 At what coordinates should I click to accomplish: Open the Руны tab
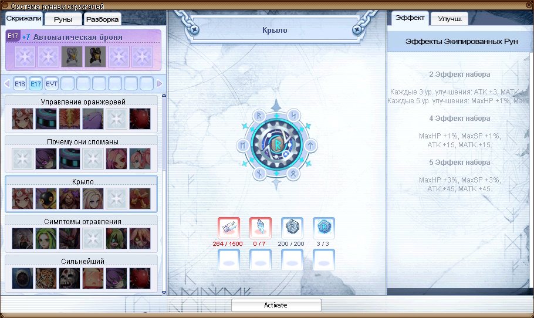point(63,19)
